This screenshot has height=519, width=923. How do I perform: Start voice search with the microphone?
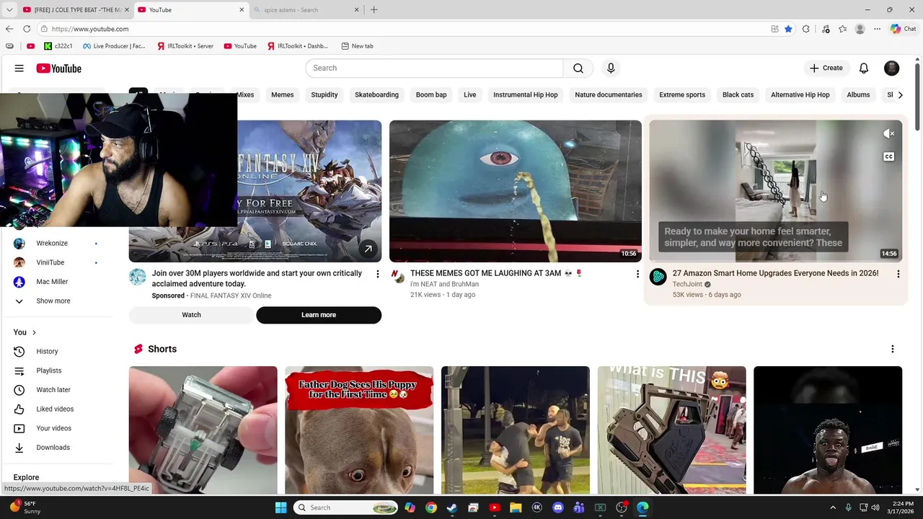click(x=611, y=68)
